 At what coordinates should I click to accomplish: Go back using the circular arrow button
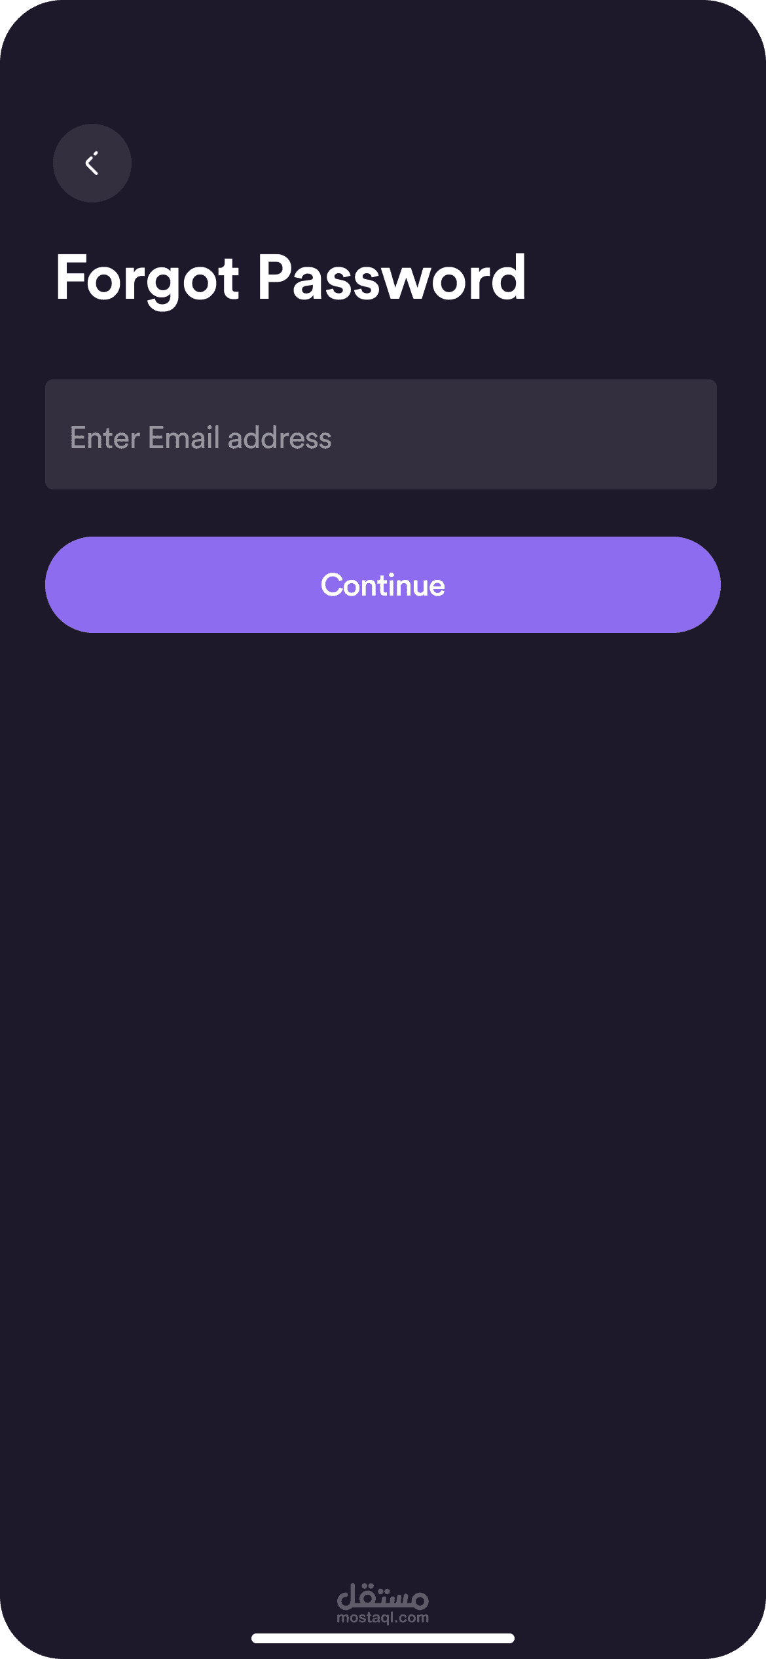click(92, 163)
